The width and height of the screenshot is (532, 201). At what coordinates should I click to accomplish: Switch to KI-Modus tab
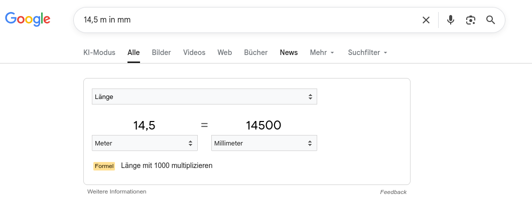[99, 52]
